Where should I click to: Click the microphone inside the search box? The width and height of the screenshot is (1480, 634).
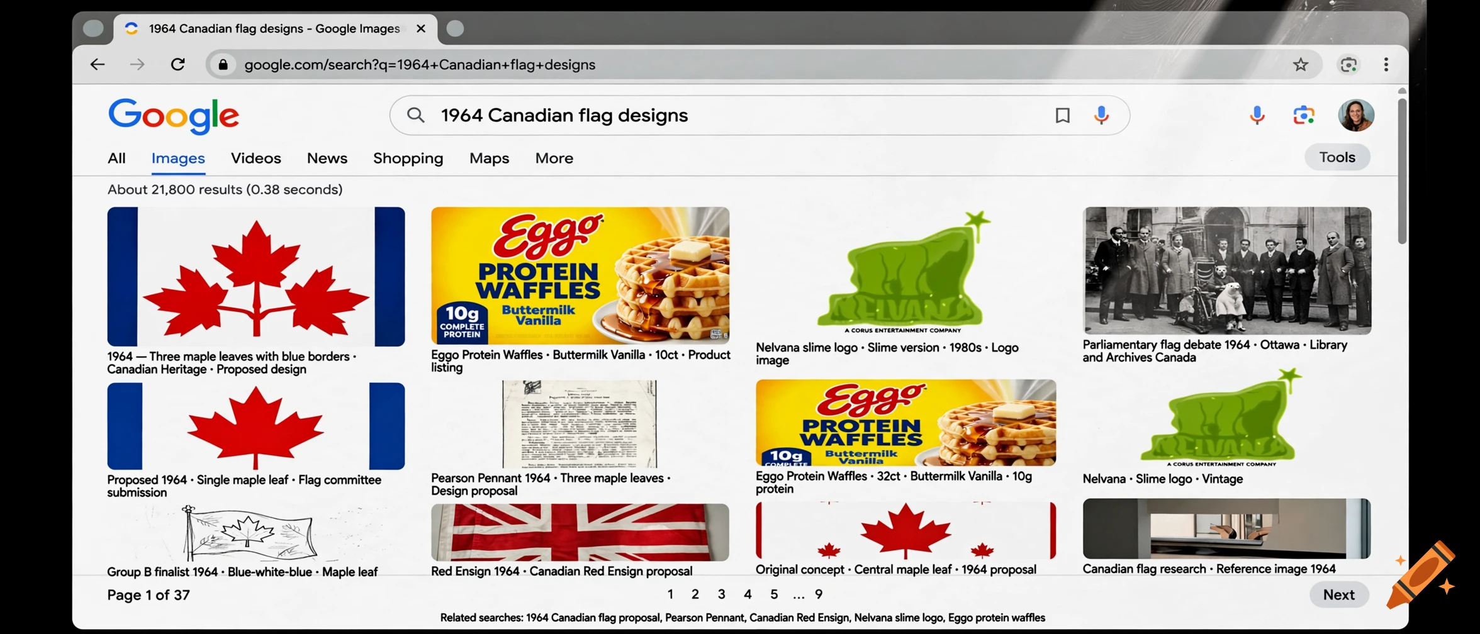coord(1101,115)
